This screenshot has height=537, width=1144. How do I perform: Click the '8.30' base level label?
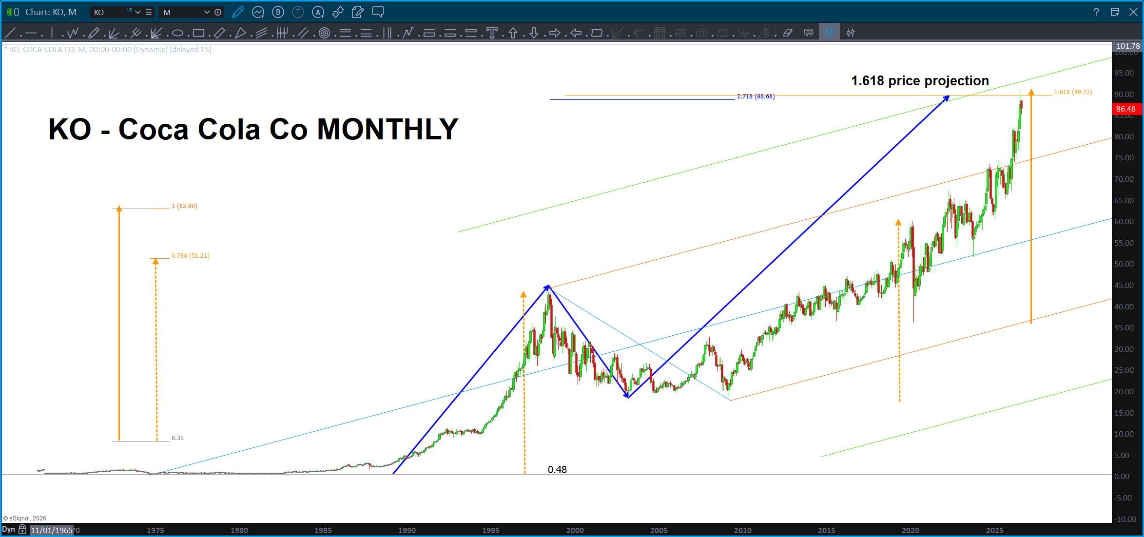(x=177, y=438)
